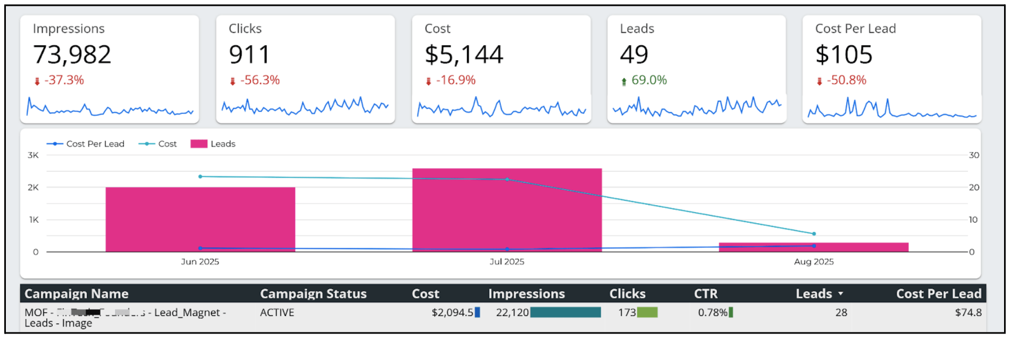Click the red down arrow beside -37.3%
This screenshot has height=341, width=1011.
(37, 81)
